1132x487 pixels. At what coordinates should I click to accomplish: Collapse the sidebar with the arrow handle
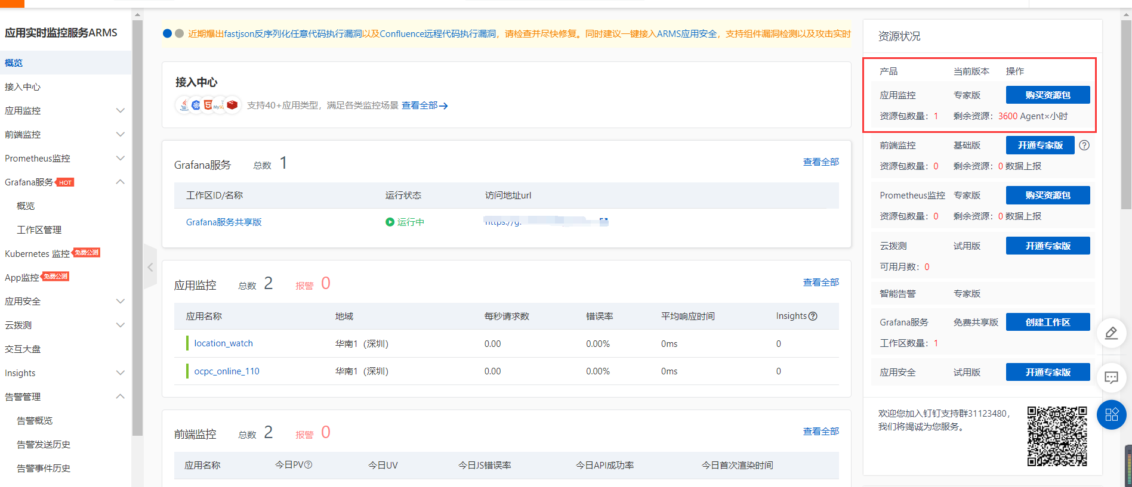[x=150, y=267]
